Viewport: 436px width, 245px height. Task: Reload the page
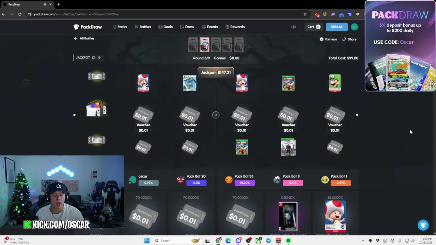coord(20,14)
